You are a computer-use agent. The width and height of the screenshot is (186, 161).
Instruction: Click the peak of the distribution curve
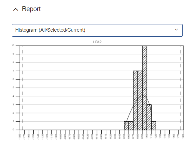(x=142, y=96)
